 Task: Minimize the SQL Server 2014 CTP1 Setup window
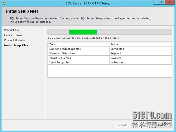click(156, 3)
